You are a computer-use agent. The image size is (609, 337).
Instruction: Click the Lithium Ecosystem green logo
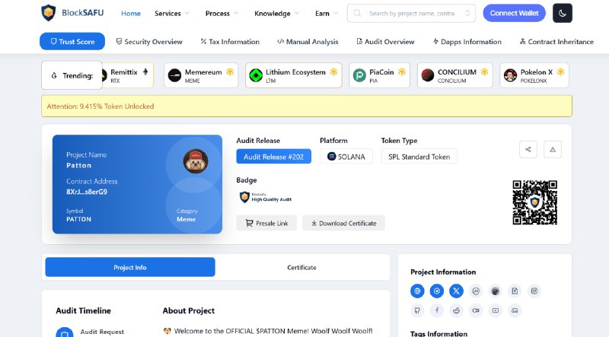[256, 75]
